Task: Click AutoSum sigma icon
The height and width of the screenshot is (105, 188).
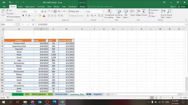Action: tap(150, 10)
